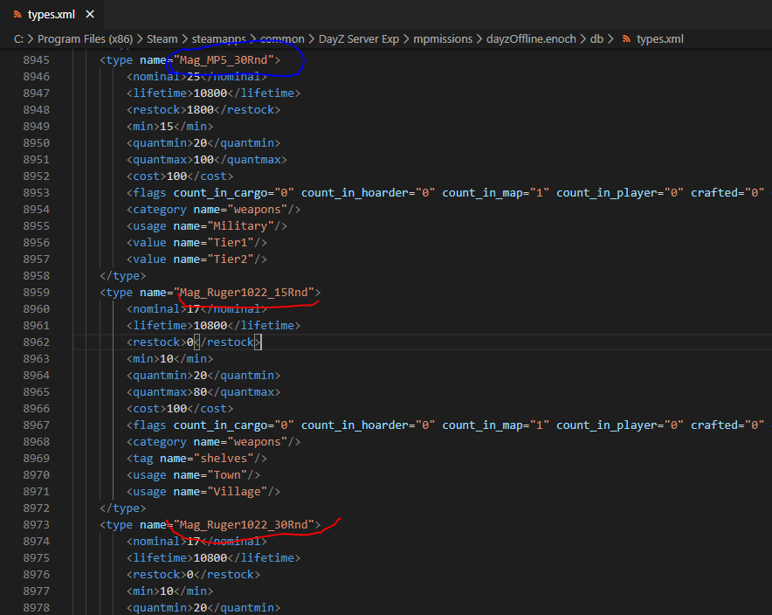Open the db breadcrumb segment
The width and height of the screenshot is (772, 615).
[596, 39]
